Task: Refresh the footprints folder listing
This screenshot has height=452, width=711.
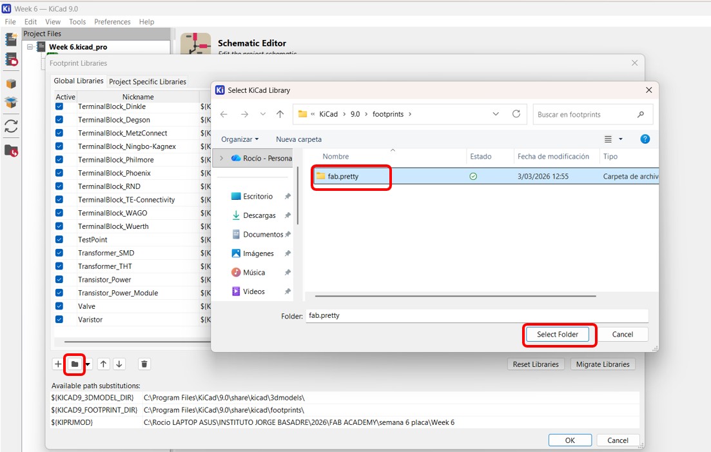Action: (516, 113)
